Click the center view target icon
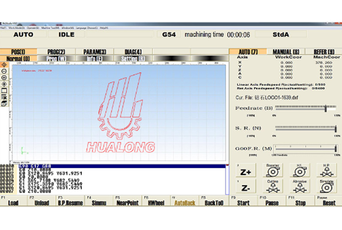 pos(4,84)
